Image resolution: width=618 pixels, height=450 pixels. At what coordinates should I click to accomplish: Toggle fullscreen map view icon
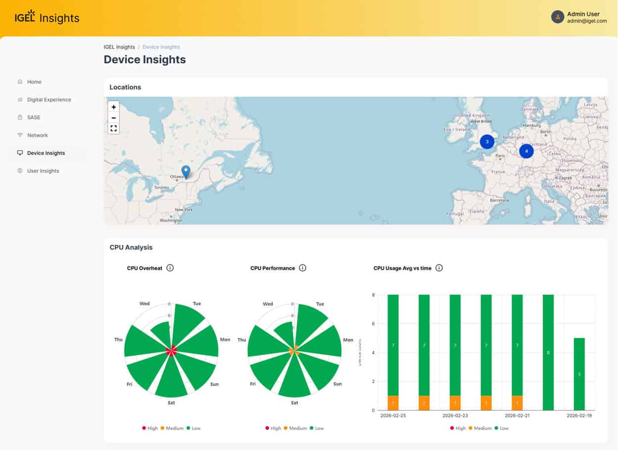[114, 128]
